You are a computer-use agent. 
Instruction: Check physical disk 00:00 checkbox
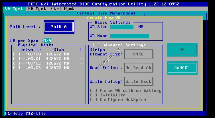click(x=16, y=54)
